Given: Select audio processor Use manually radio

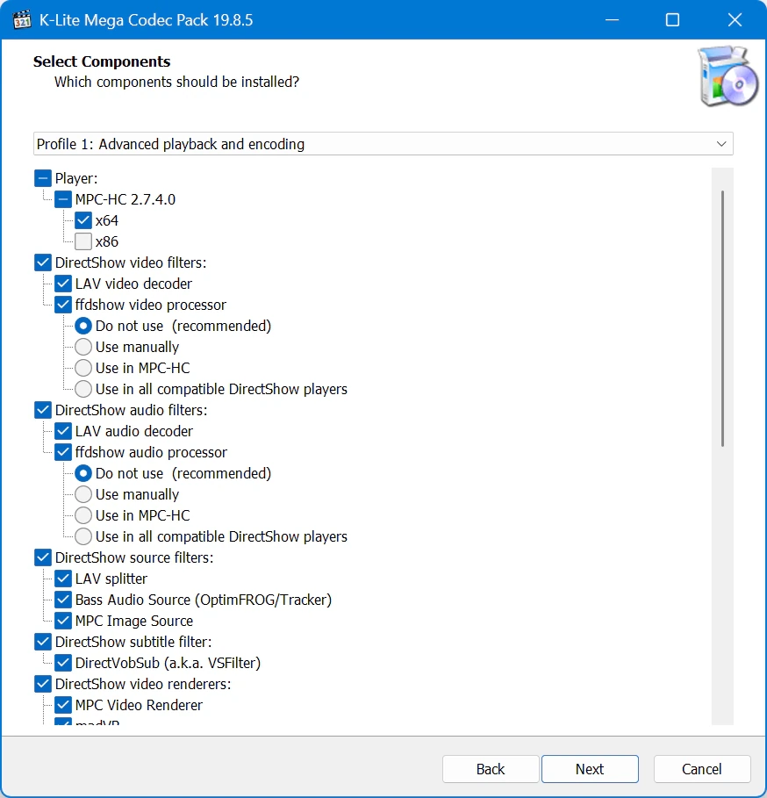Looking at the screenshot, I should 83,494.
